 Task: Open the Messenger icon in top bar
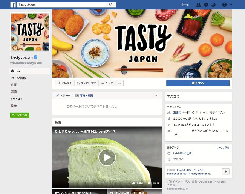coord(206,5)
